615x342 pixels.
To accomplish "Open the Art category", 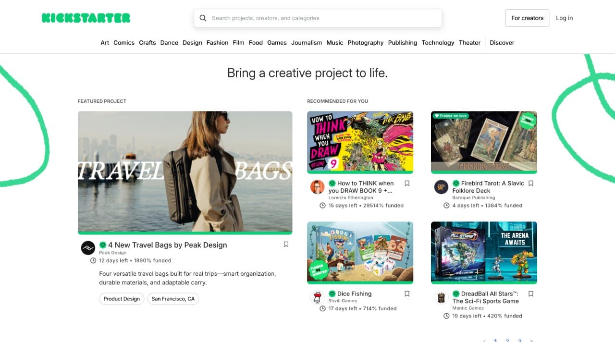I will (105, 43).
